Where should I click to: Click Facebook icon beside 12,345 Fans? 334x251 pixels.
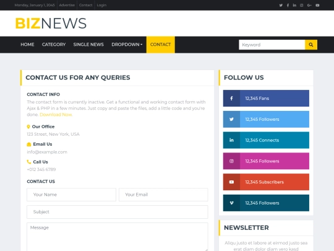point(231,98)
